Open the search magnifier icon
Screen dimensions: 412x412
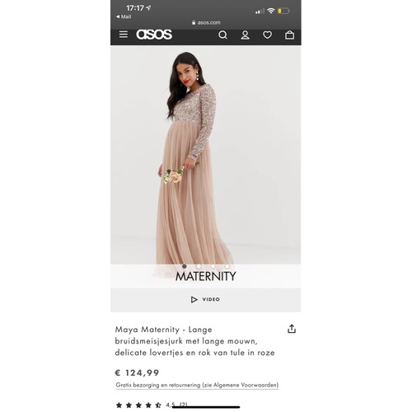point(222,35)
